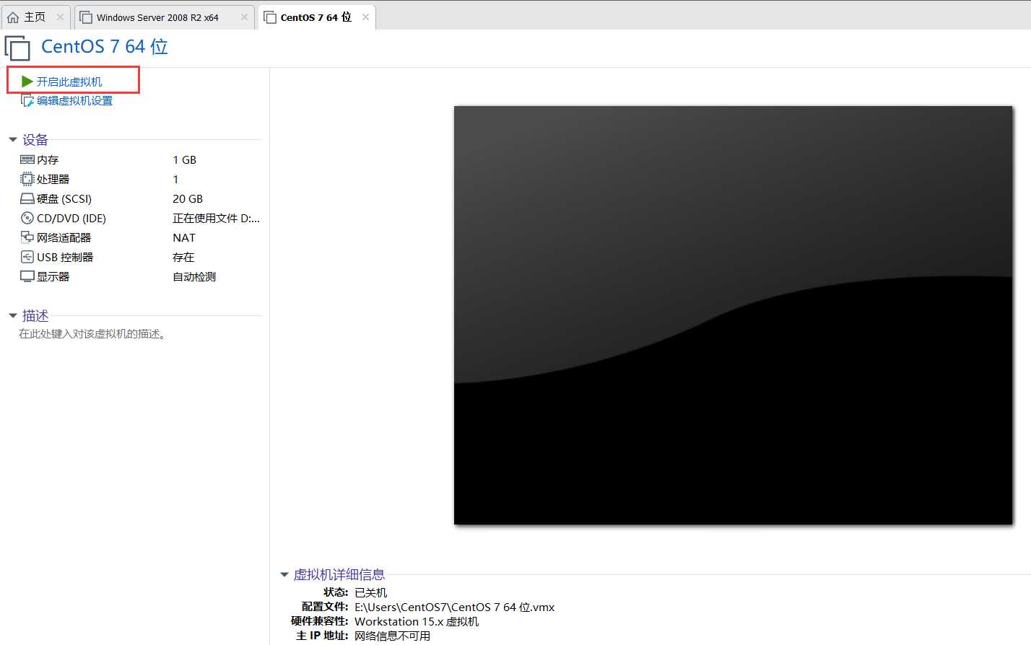Click the 存在 USB value
The width and height of the screenshot is (1031, 645).
[183, 257]
